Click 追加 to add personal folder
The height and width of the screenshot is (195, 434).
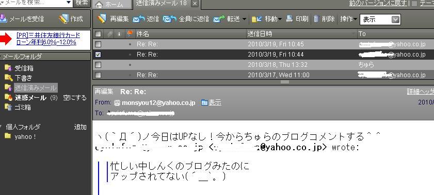pos(81,127)
